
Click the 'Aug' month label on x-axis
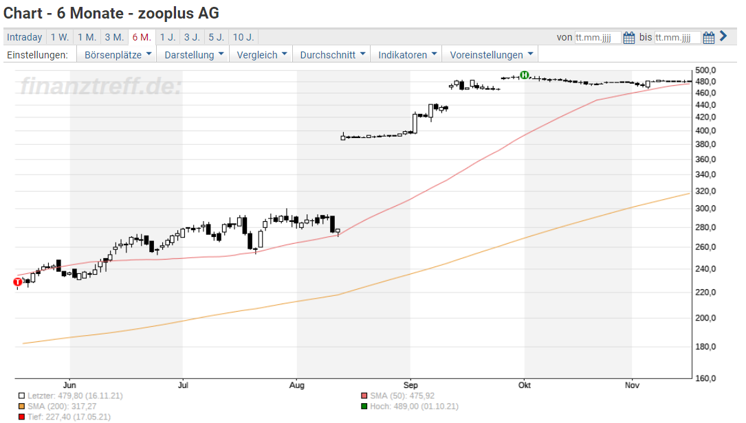click(297, 385)
